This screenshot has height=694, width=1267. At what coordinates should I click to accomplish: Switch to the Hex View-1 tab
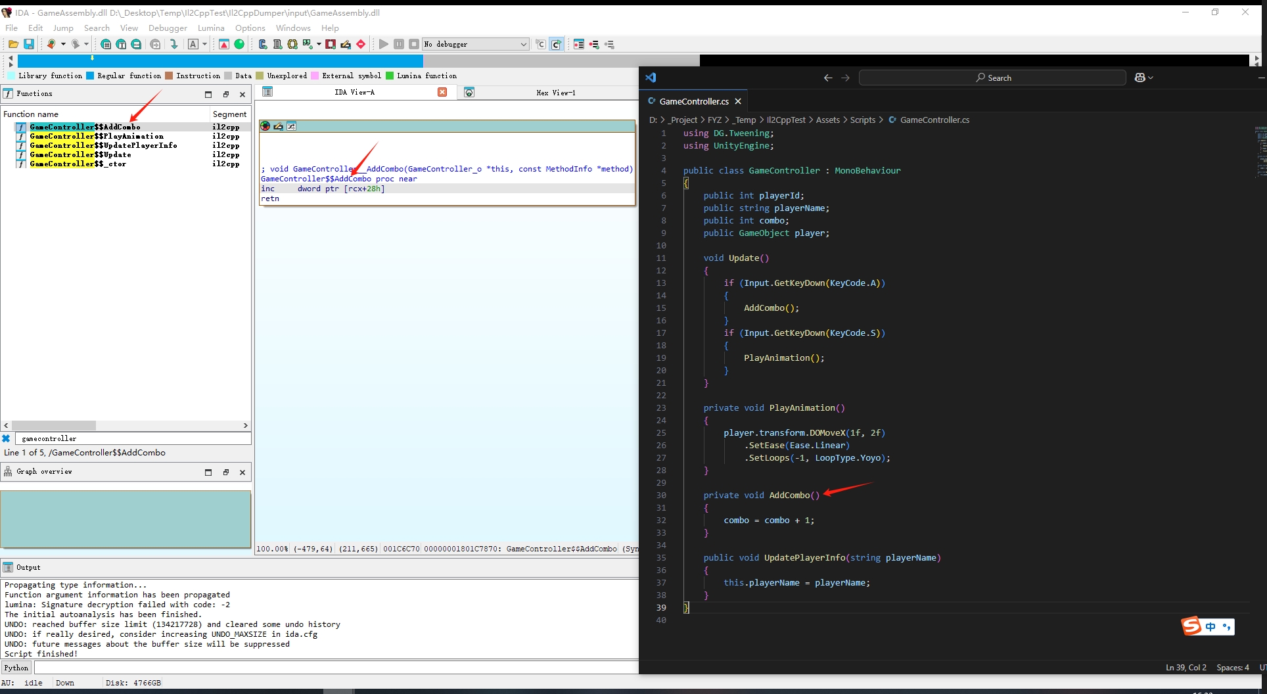click(555, 93)
